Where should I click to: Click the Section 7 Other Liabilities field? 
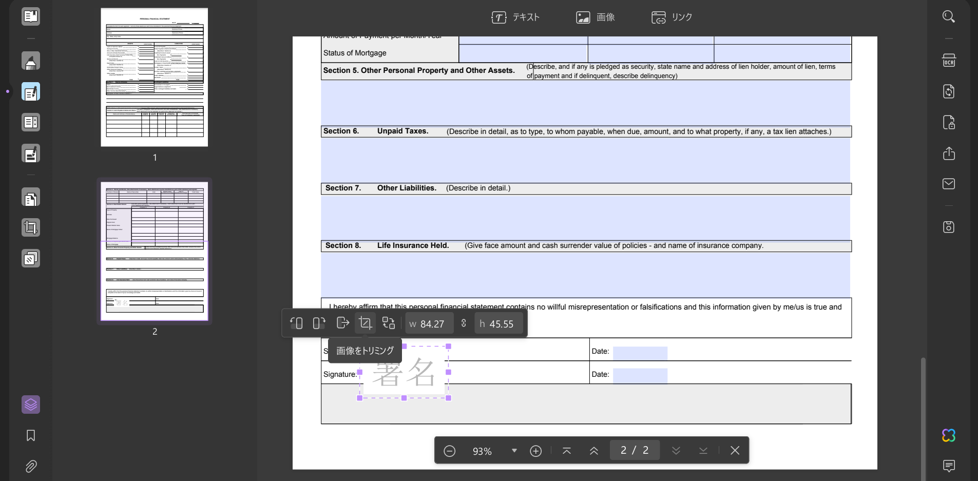[x=586, y=217]
